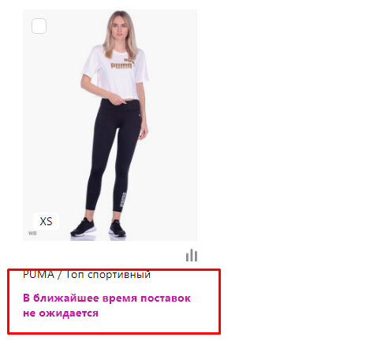Click the white crop top in the photo

[x=114, y=73]
